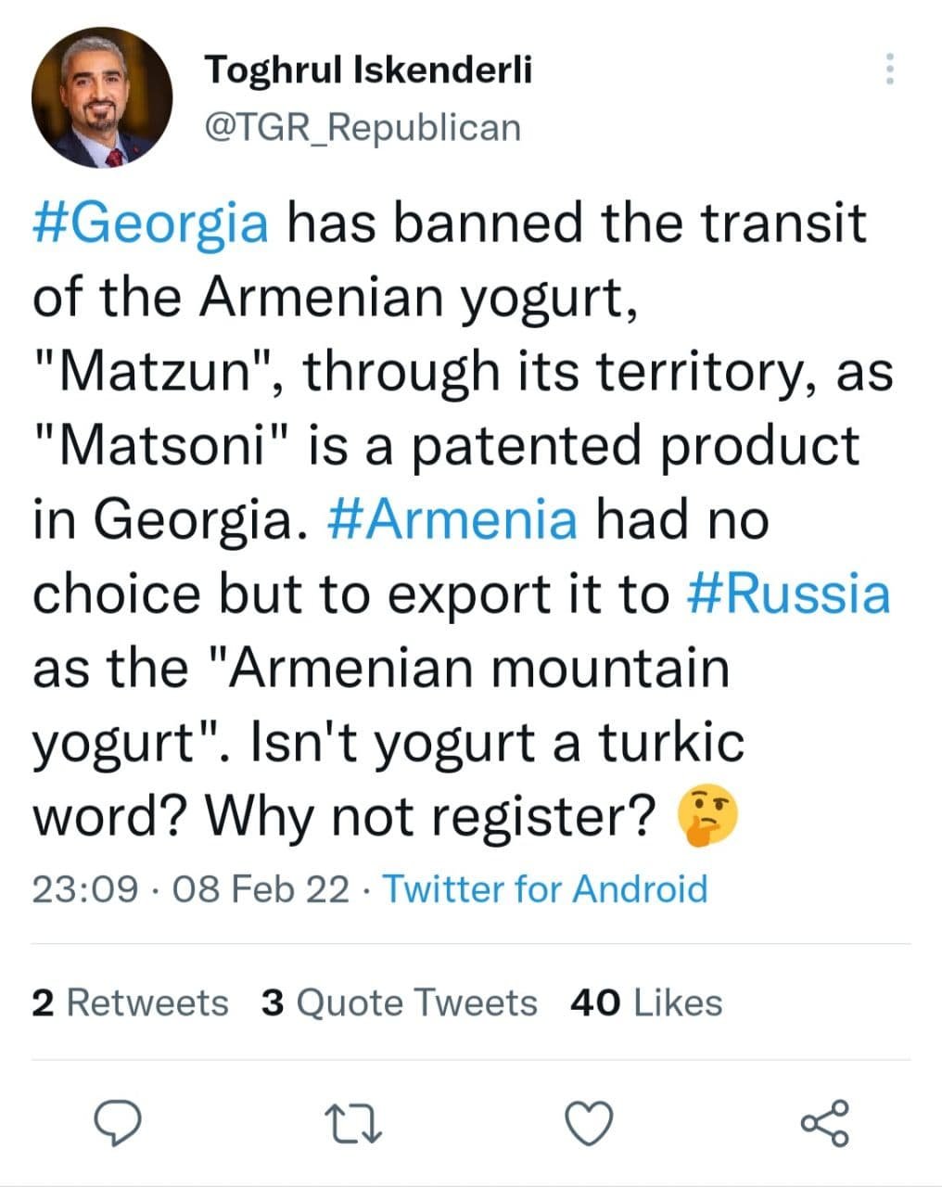View the 40 Likes list
This screenshot has height=1187, width=942.
pyautogui.click(x=646, y=1002)
